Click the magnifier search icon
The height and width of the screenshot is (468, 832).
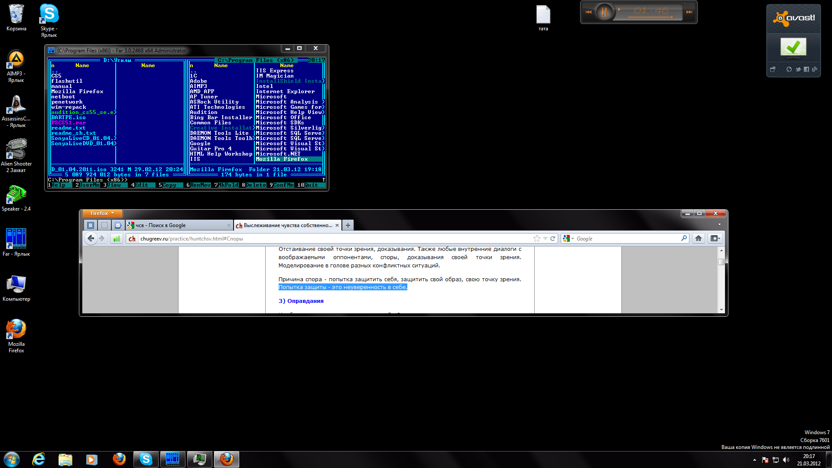(x=684, y=238)
